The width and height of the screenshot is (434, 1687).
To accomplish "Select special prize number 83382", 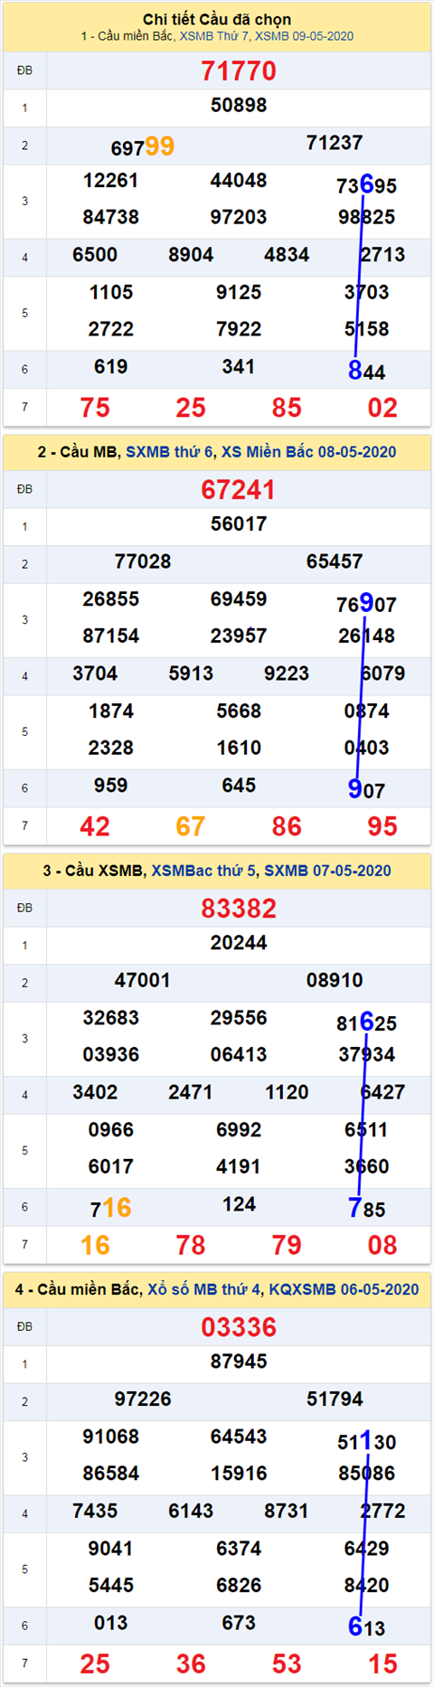I will tap(239, 908).
